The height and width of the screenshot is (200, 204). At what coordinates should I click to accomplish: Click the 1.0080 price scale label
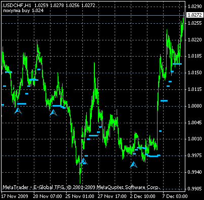click(195, 106)
